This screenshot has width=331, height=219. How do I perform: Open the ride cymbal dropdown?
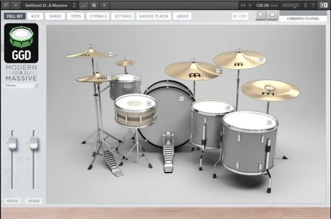(218, 71)
